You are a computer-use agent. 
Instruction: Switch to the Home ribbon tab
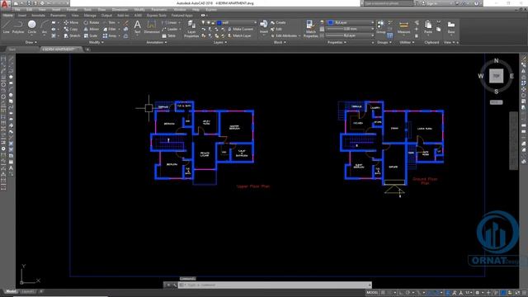(8, 15)
